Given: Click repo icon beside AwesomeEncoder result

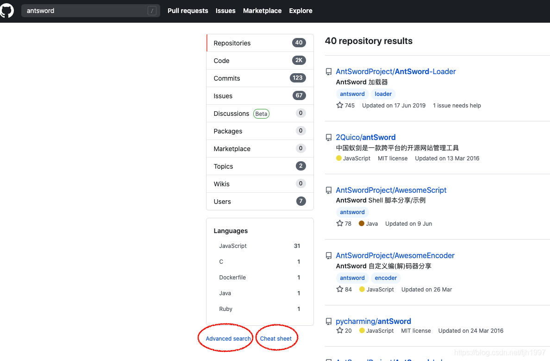Looking at the screenshot, I should coord(329,256).
